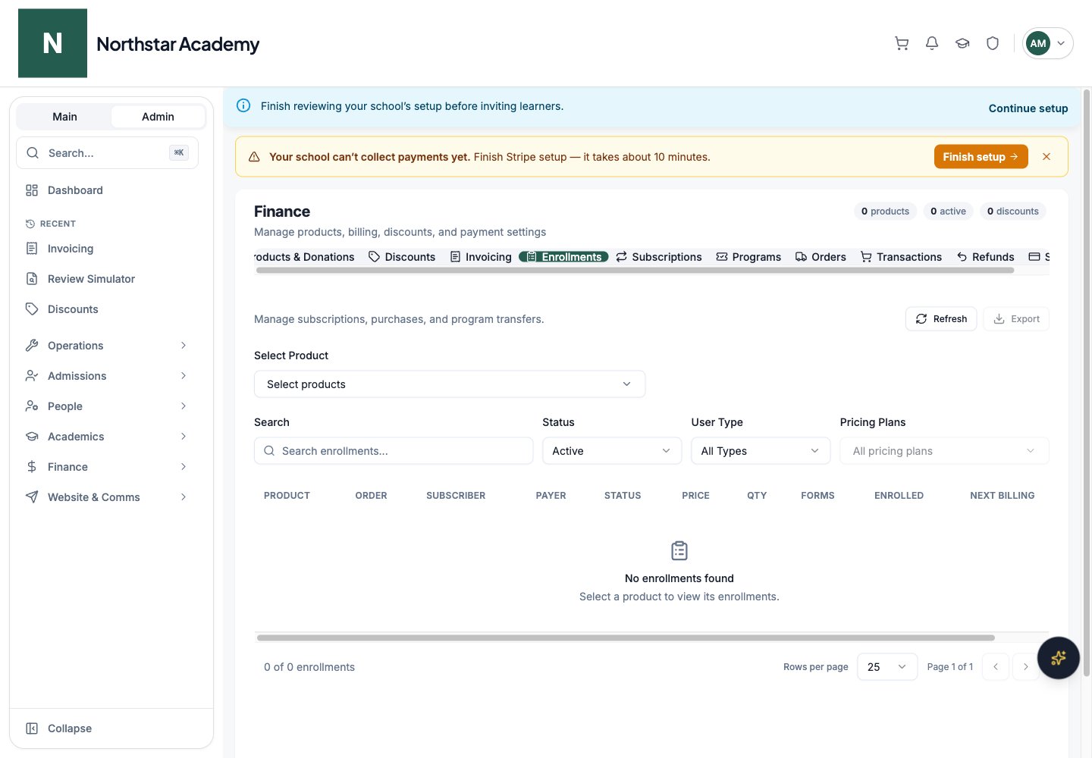Click the graduation cap icon

tap(962, 43)
